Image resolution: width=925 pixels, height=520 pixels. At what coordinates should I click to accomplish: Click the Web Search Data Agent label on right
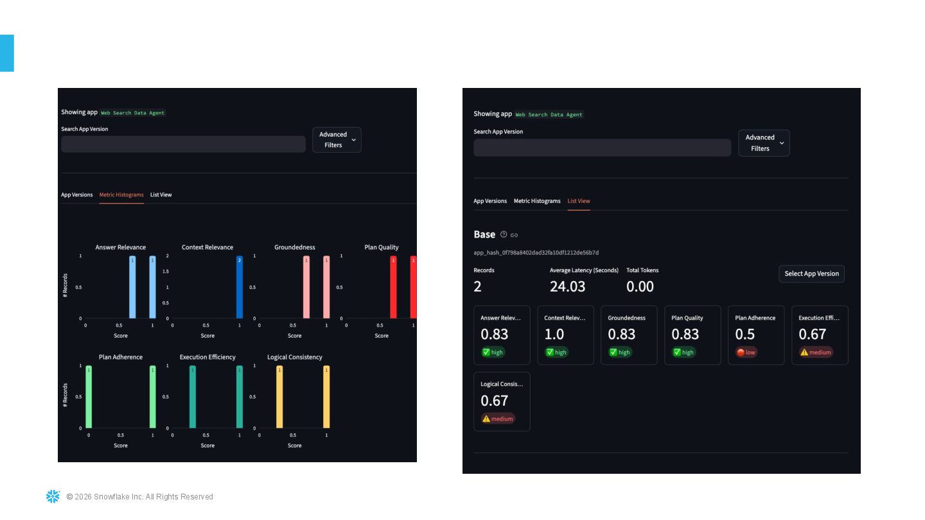[x=549, y=115]
